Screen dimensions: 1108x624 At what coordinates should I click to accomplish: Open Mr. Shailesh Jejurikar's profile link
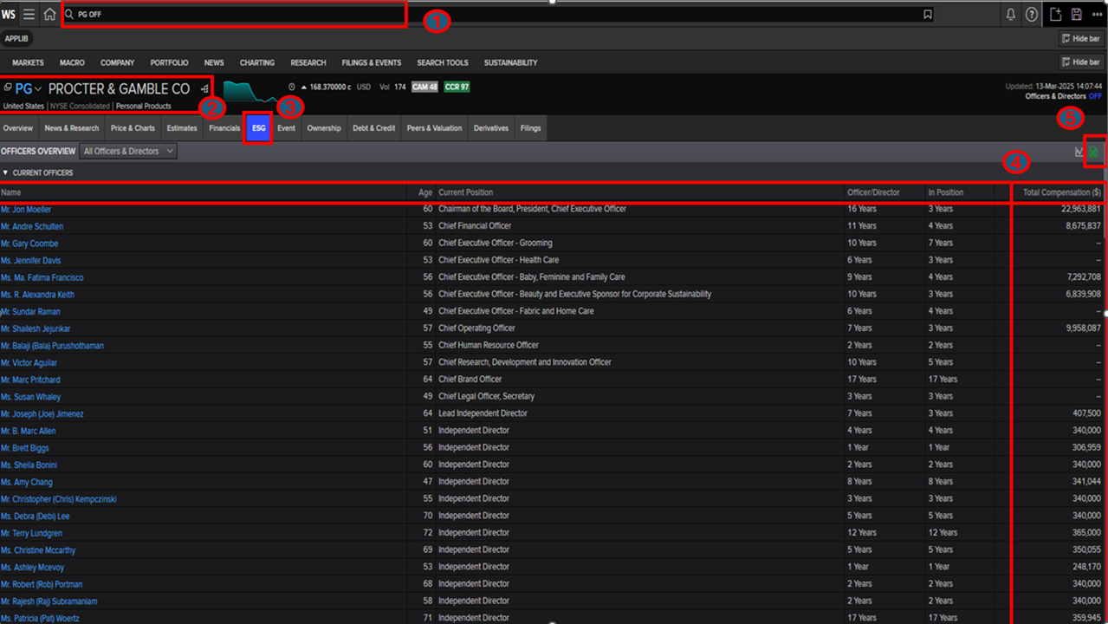click(x=36, y=328)
